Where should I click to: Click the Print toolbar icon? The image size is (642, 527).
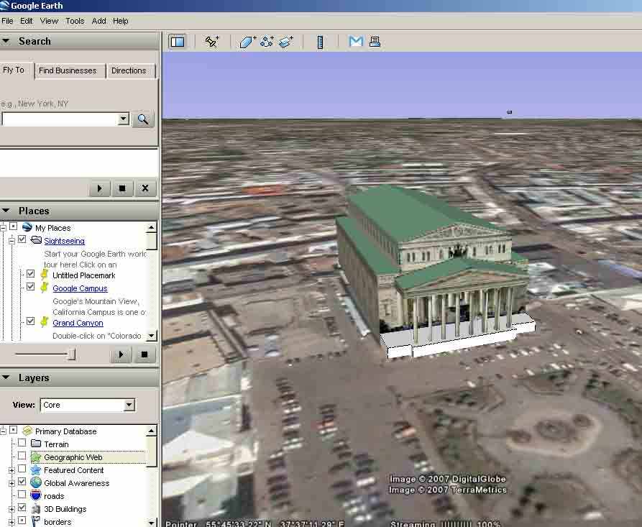click(x=375, y=42)
